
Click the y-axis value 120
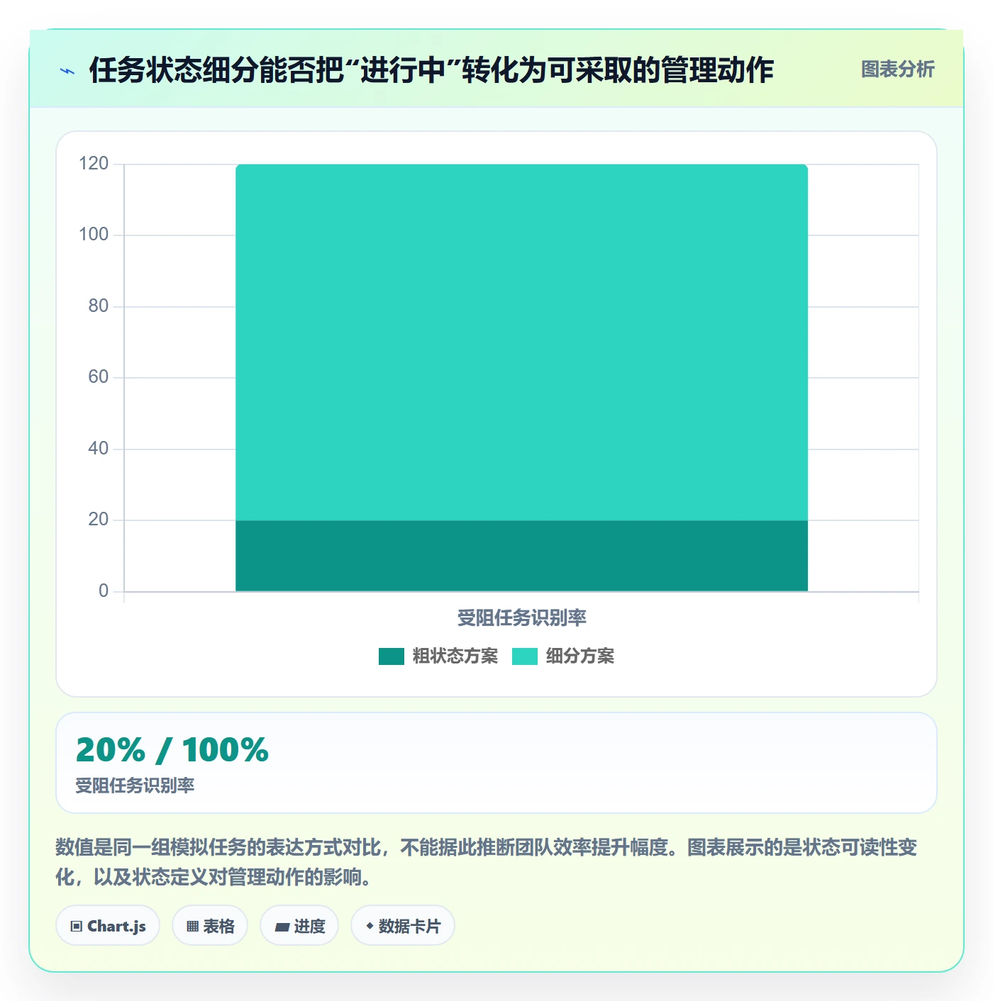[x=94, y=164]
